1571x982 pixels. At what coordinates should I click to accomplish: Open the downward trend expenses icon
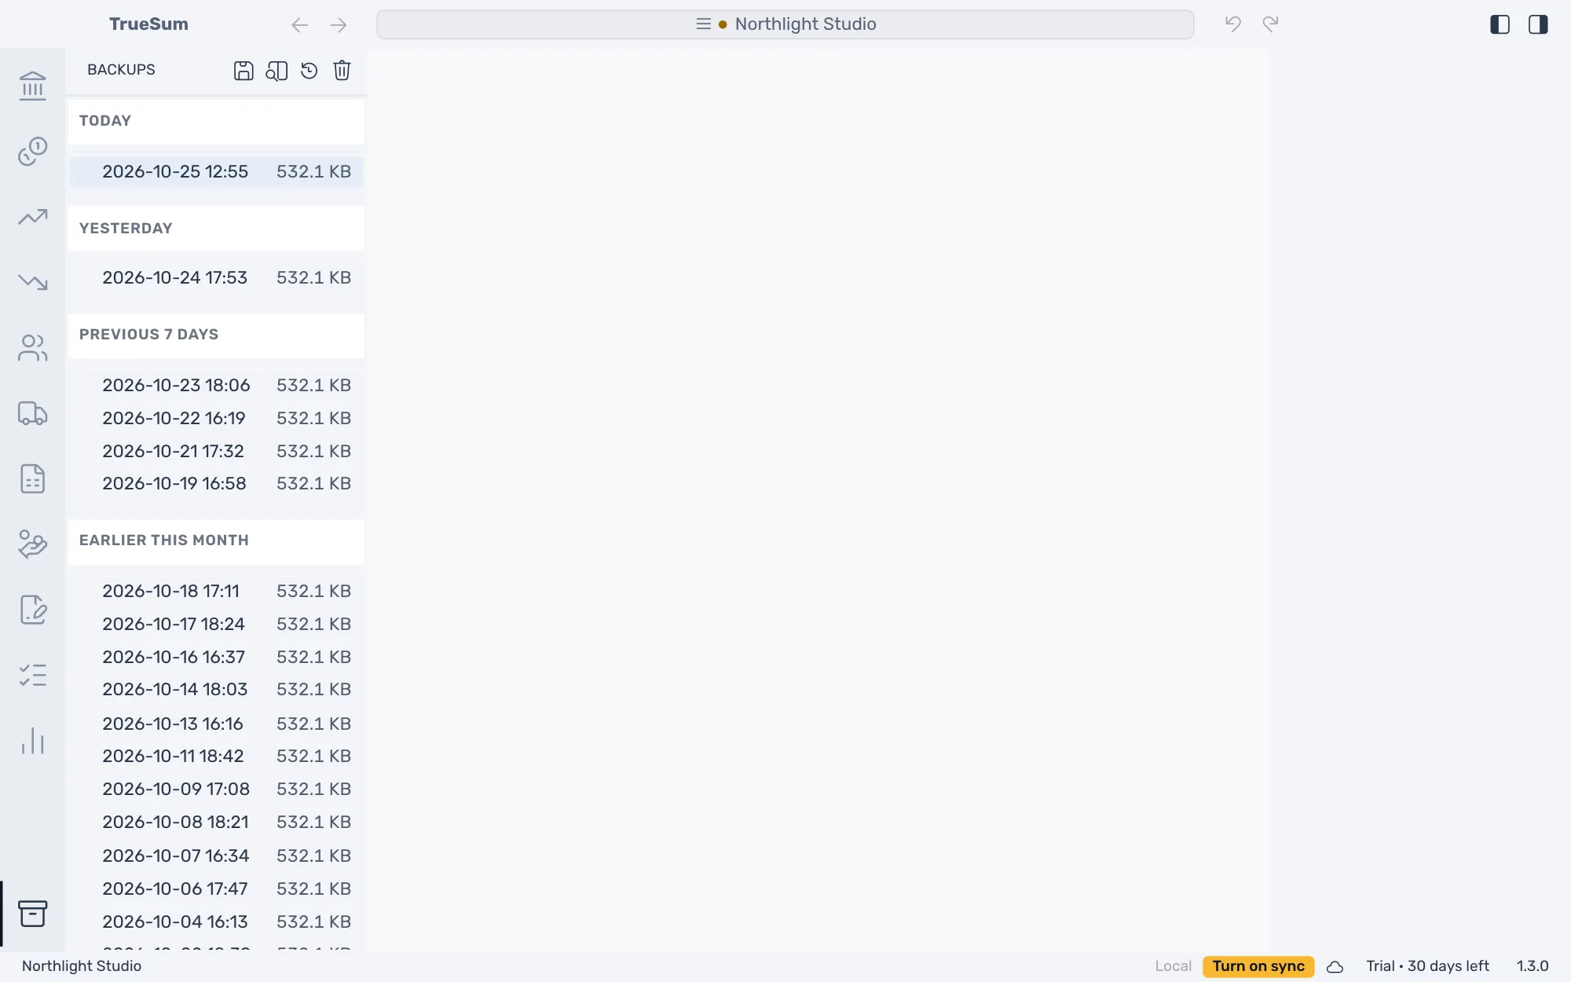pos(32,281)
